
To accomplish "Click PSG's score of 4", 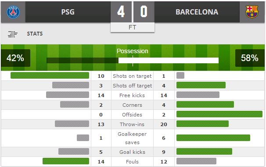I will pos(121,12).
